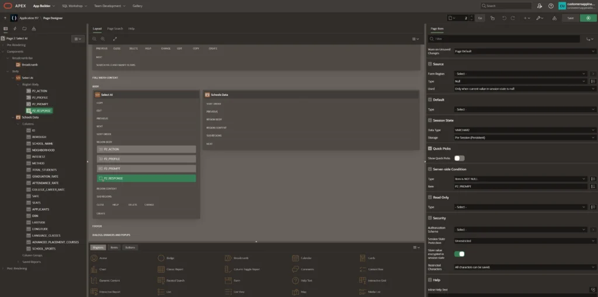Collapse the Source section checkbox header
The image size is (598, 297).
[x=430, y=64]
